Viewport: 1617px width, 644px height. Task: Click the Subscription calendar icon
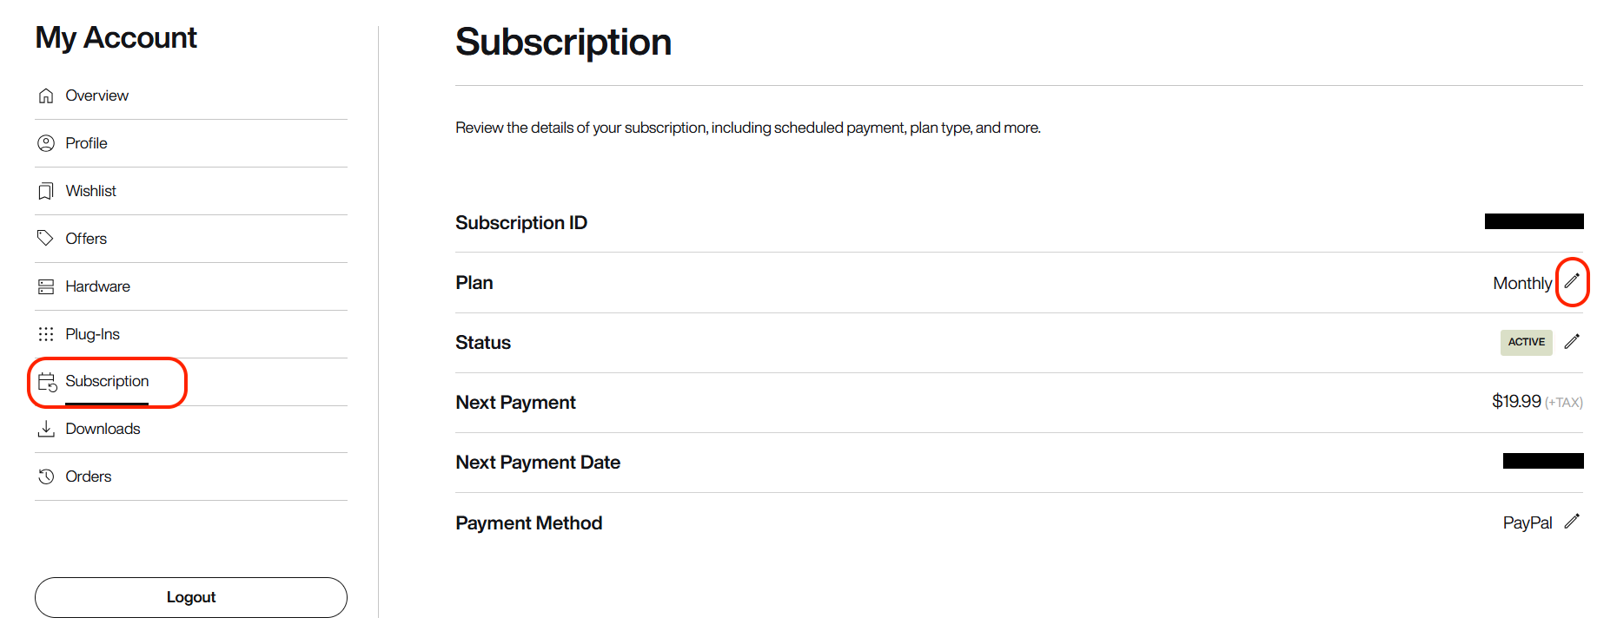pos(46,381)
